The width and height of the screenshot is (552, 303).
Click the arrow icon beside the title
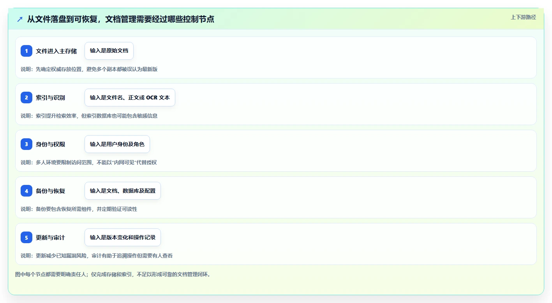point(20,19)
